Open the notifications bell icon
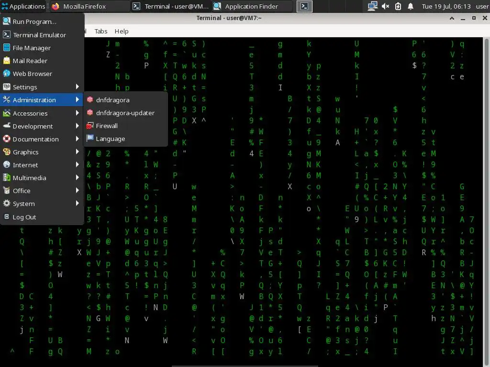This screenshot has width=490, height=367. click(411, 6)
